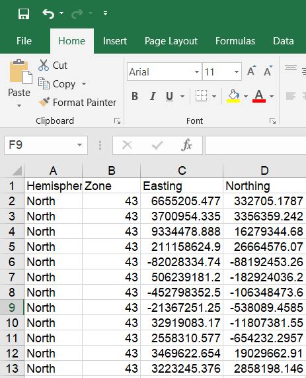Viewport: 306px width, 378px height.
Task: Select column D header
Action: click(x=264, y=171)
